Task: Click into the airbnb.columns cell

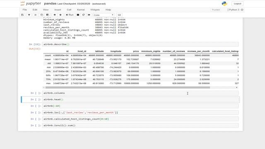Action: pos(140,93)
